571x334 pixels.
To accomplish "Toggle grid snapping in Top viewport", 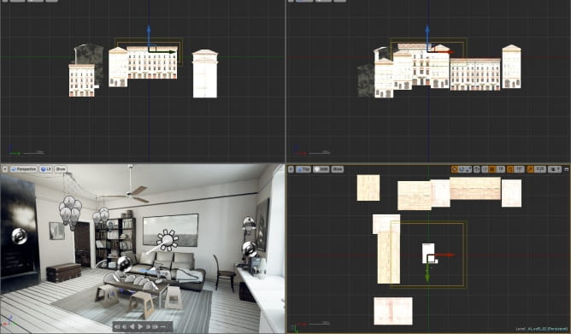I will point(492,169).
